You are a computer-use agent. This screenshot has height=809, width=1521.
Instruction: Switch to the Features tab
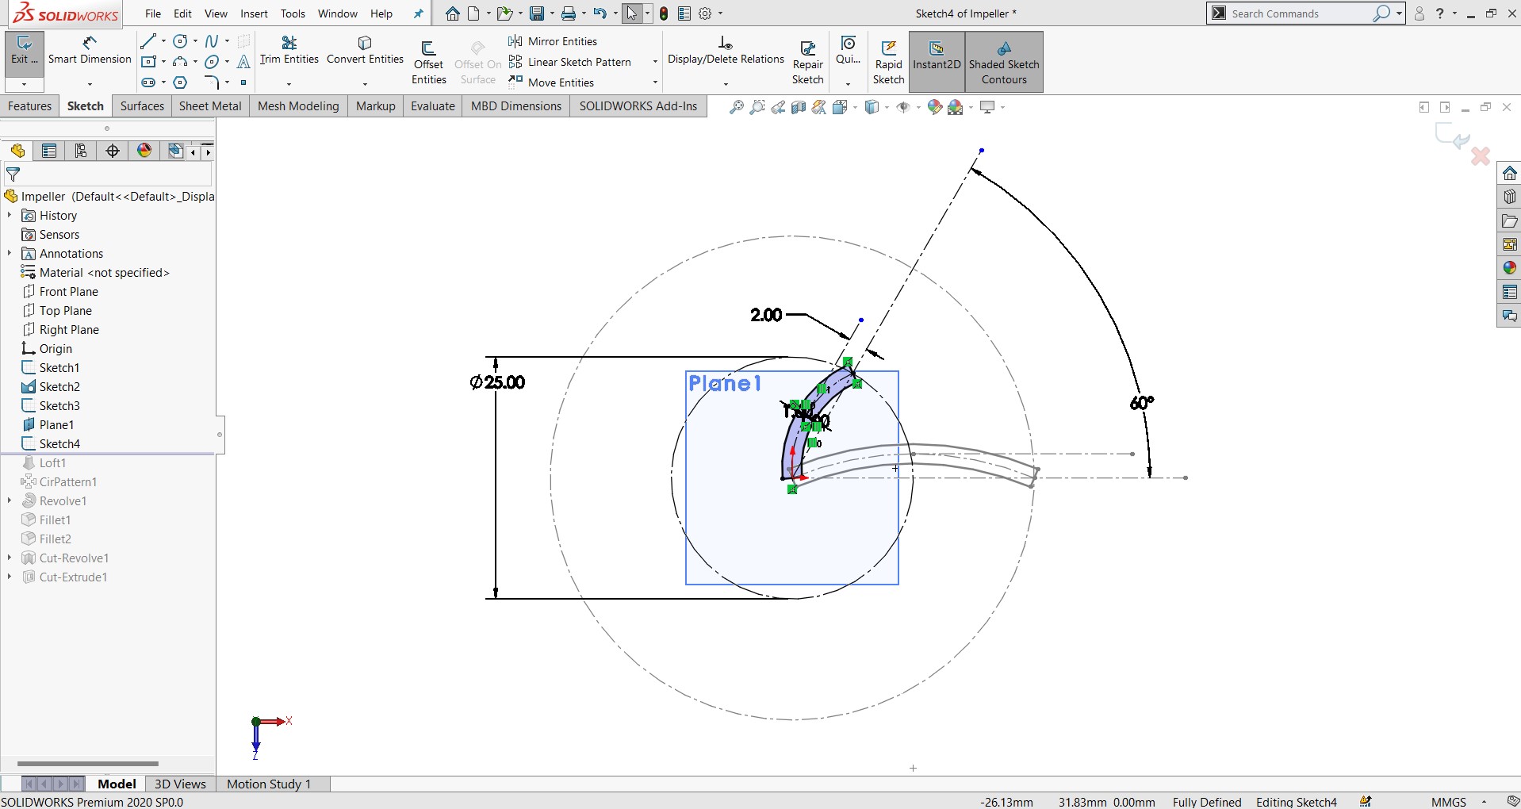tap(30, 106)
